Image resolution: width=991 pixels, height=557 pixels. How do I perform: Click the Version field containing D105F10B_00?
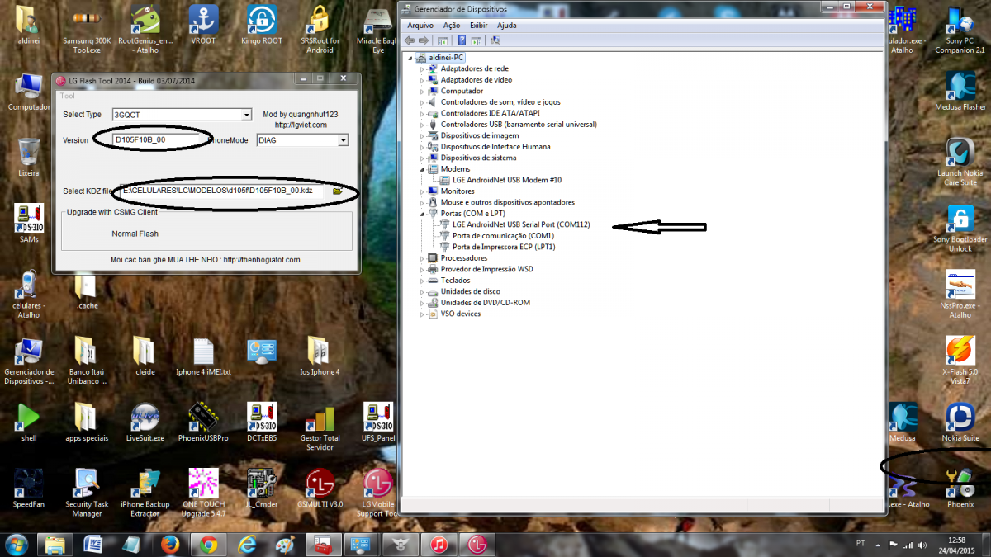coord(157,140)
